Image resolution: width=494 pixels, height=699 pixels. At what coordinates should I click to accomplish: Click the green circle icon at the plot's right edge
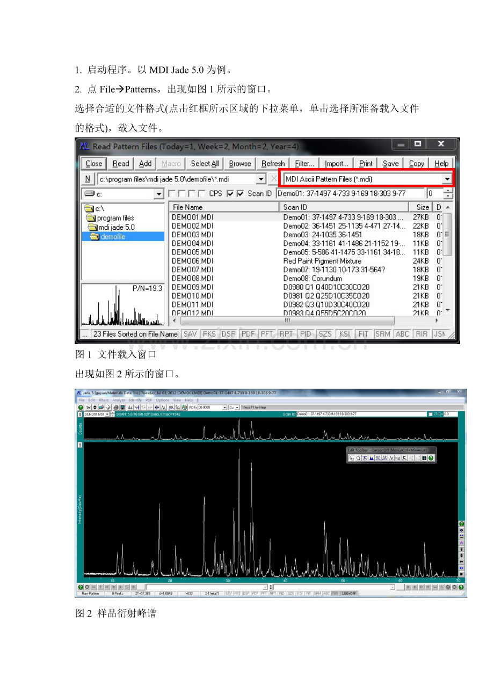coord(461,523)
